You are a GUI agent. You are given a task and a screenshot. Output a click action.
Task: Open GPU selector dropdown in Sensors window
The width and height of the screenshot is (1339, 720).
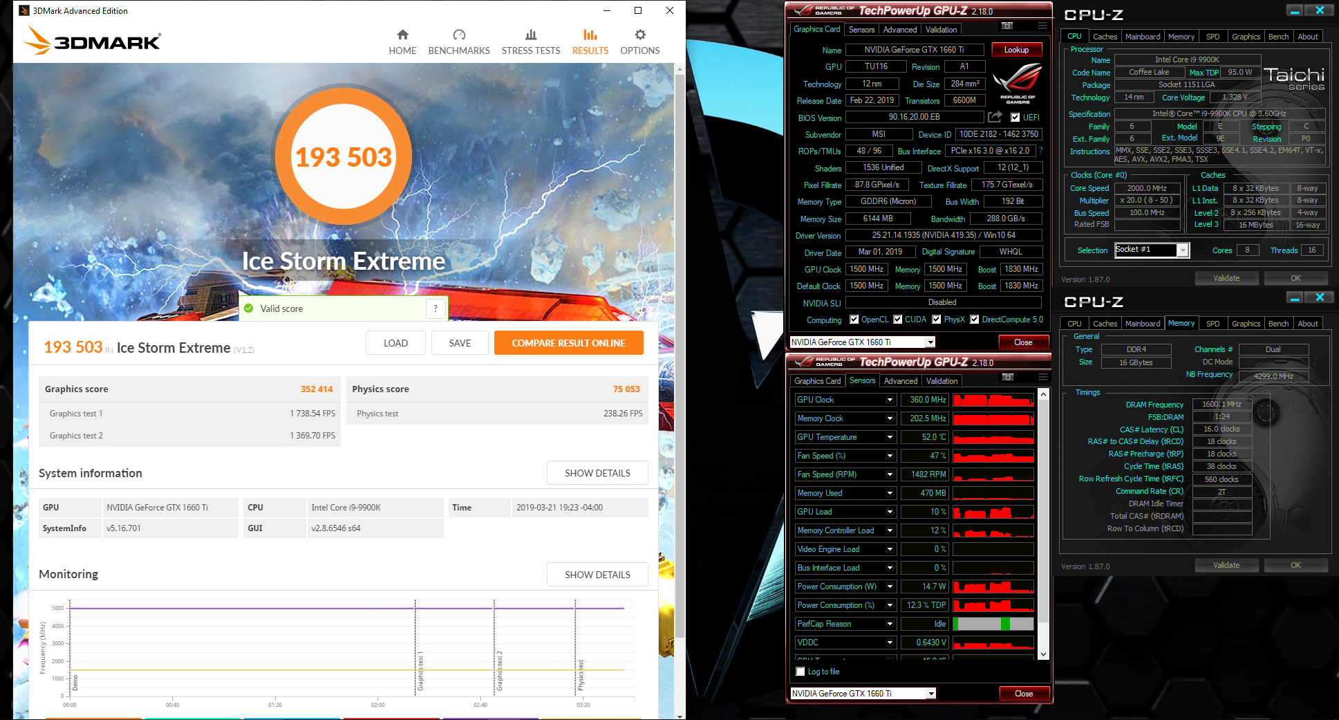pyautogui.click(x=931, y=694)
